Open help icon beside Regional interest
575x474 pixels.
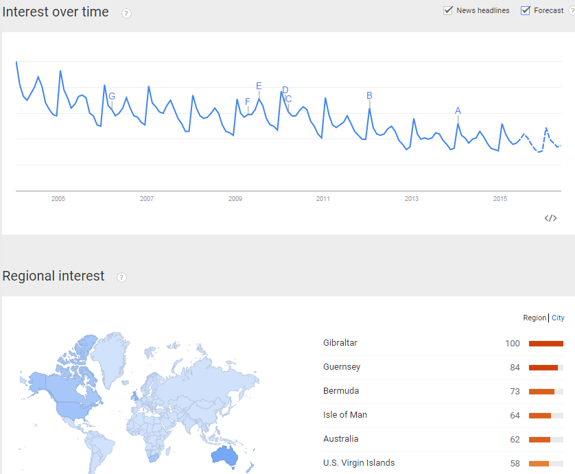(121, 278)
